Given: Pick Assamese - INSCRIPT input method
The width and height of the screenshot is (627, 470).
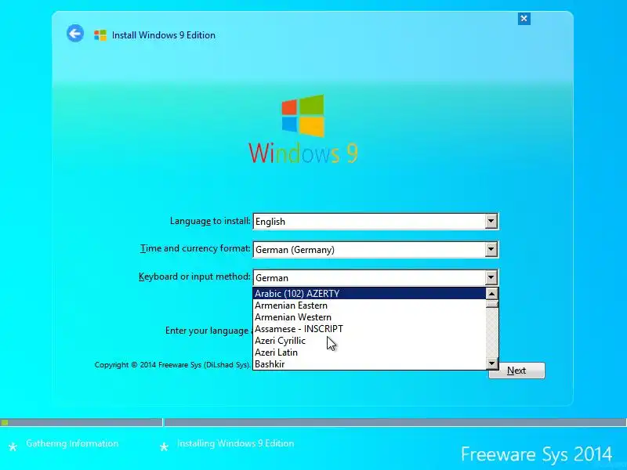Looking at the screenshot, I should pos(369,329).
